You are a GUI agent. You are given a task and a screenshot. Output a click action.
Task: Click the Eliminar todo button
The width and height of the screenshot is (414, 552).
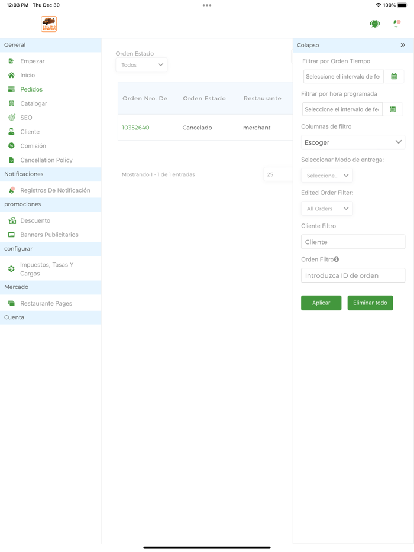[x=370, y=303]
